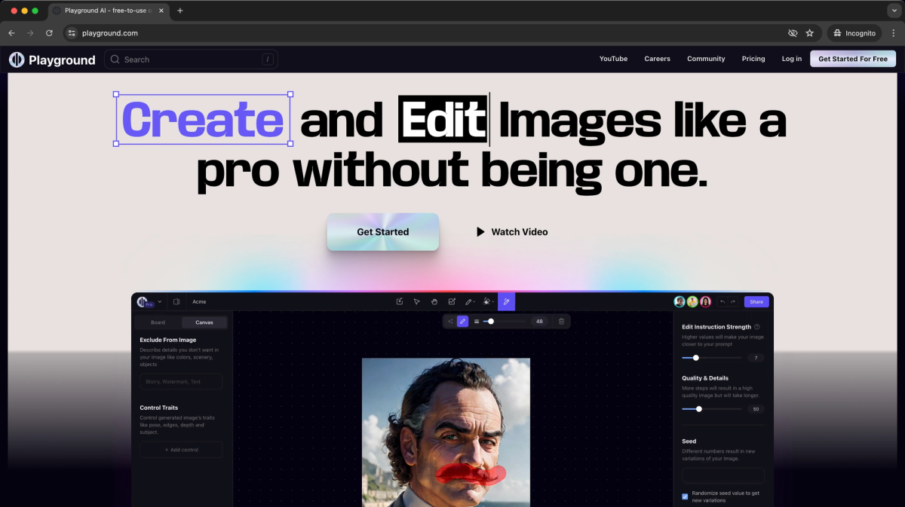The image size is (905, 507).
Task: Adjust the Edit Instruction Strength slider
Action: tap(695, 358)
